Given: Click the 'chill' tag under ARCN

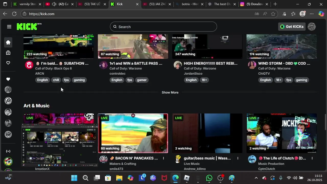Looking at the screenshot, I should point(56,80).
